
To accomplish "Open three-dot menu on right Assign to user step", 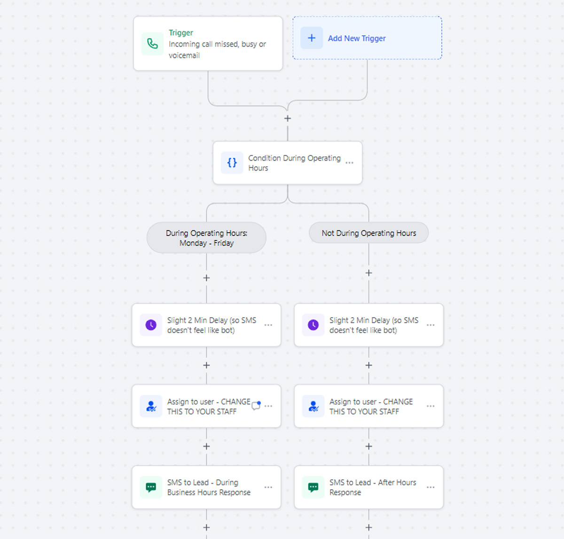I will 431,406.
